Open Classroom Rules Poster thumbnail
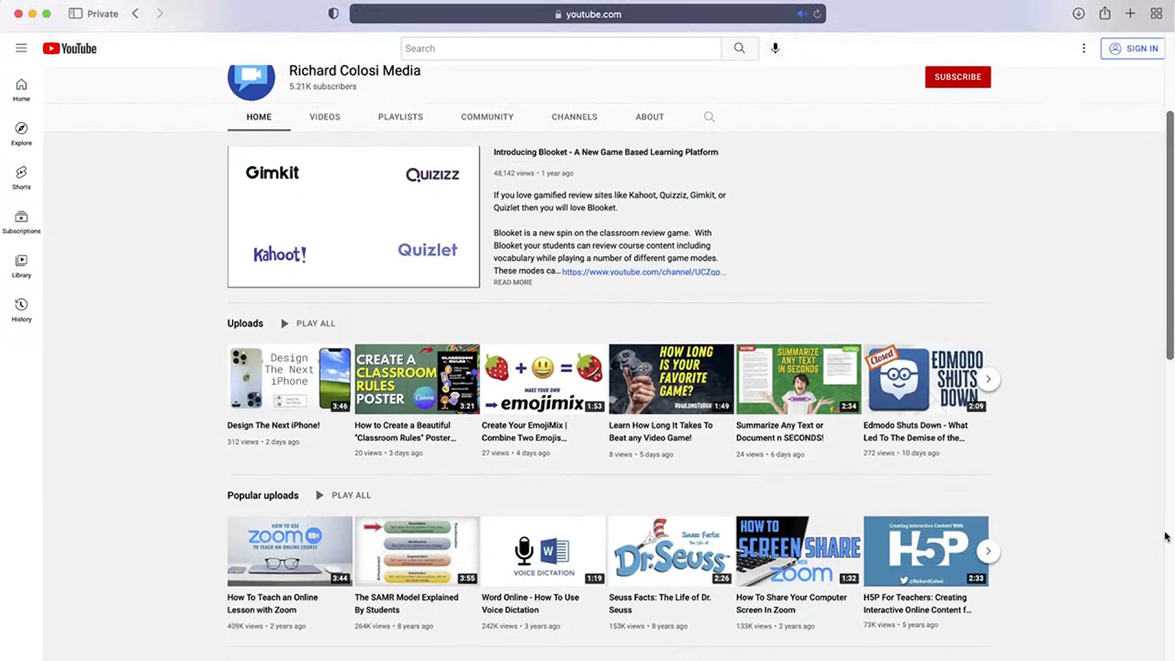Image resolution: width=1175 pixels, height=661 pixels. tap(417, 379)
